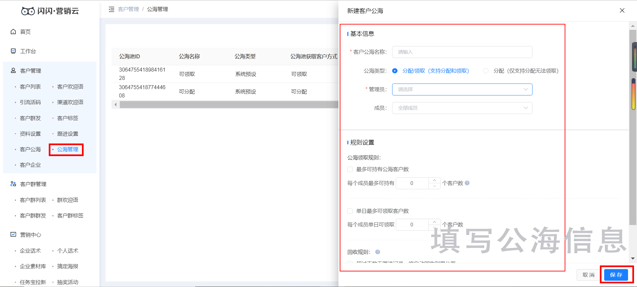Image resolution: width=637 pixels, height=287 pixels.
Task: Select 分配 (仅支持分配无法领取) radio option
Action: point(486,71)
